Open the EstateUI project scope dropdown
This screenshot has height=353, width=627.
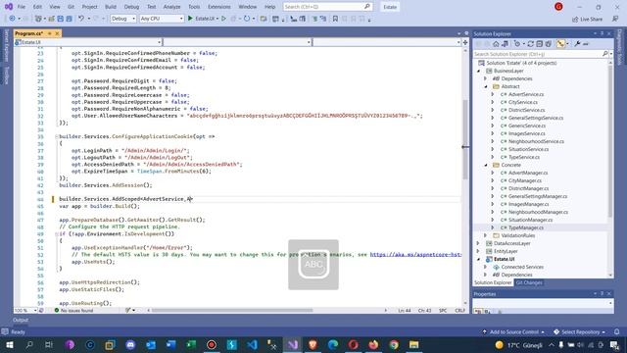[88, 42]
